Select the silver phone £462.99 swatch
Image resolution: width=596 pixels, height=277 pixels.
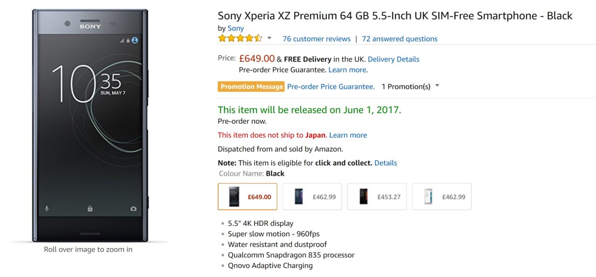click(441, 196)
